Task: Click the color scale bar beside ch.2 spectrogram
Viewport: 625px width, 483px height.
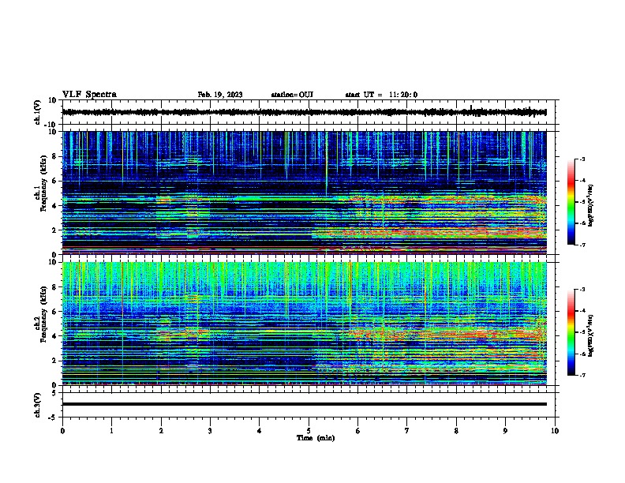Action: [x=571, y=332]
